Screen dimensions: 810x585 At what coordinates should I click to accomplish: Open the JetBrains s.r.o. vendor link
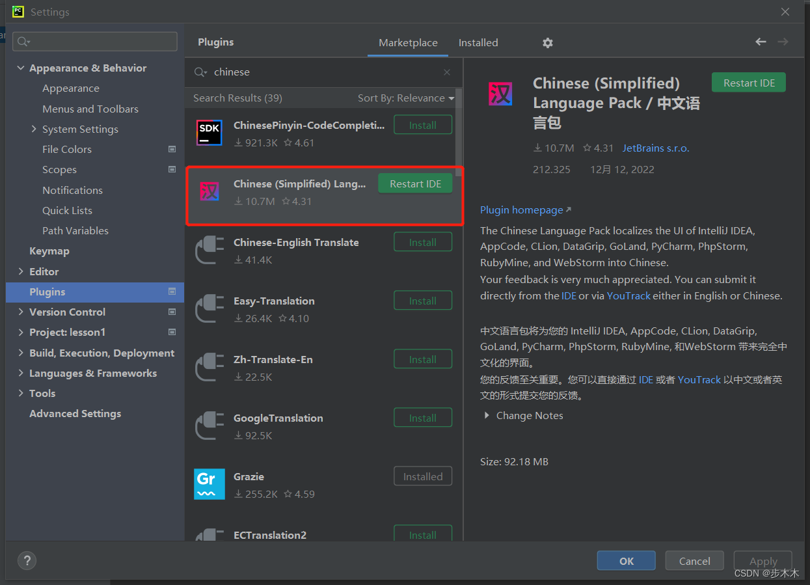tap(656, 148)
